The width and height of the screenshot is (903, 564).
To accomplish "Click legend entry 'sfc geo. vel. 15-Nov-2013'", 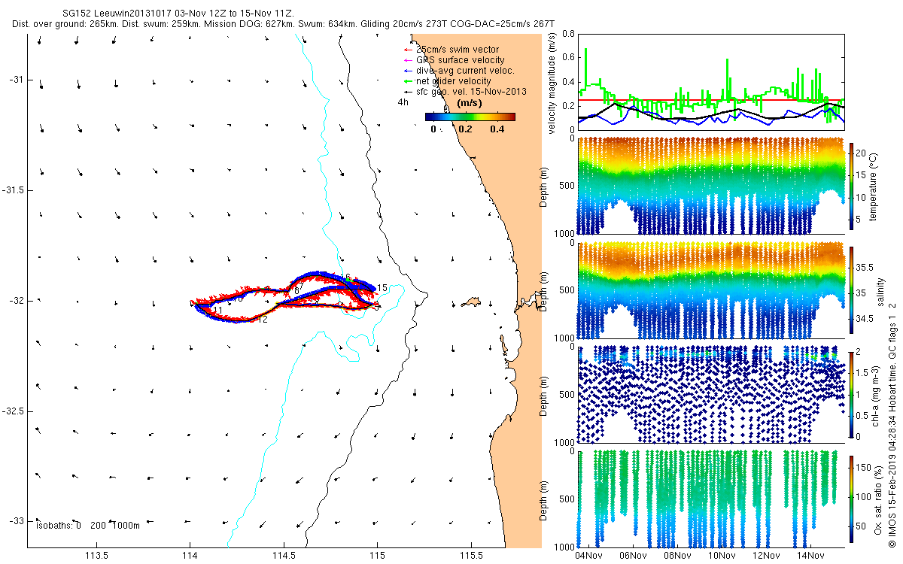I will tap(471, 92).
